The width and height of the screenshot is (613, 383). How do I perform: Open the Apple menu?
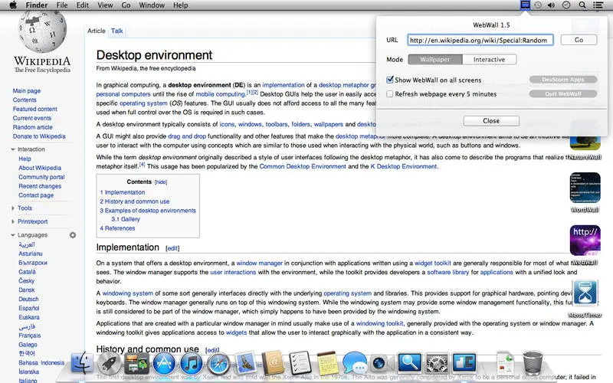point(13,5)
